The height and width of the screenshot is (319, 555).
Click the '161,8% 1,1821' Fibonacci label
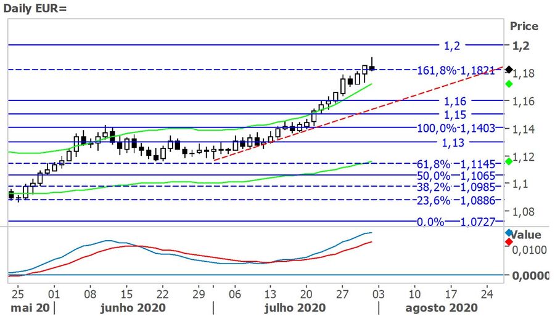click(456, 70)
